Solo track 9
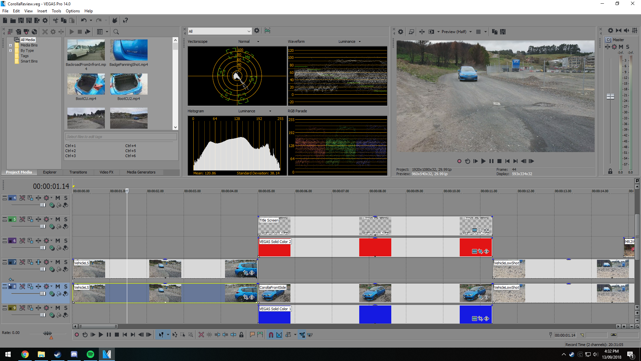641x361 pixels. [x=66, y=308]
